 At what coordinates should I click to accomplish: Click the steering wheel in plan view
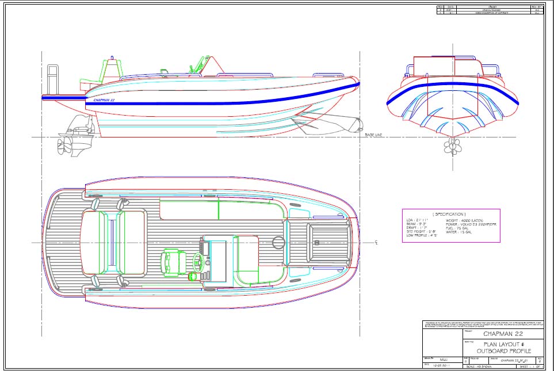point(197,262)
